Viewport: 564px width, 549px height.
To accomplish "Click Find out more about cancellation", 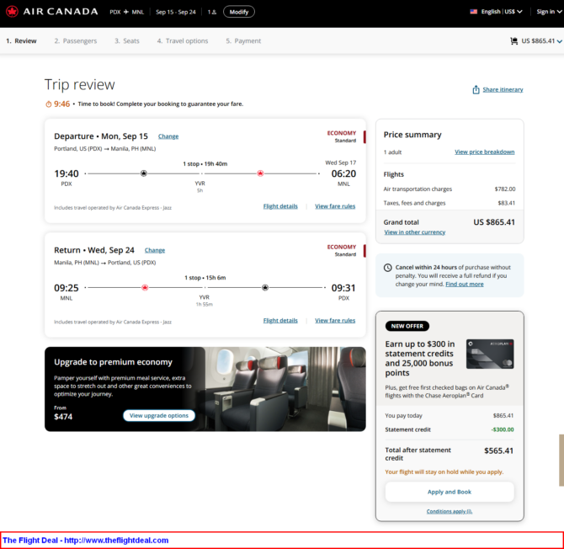I will (465, 285).
